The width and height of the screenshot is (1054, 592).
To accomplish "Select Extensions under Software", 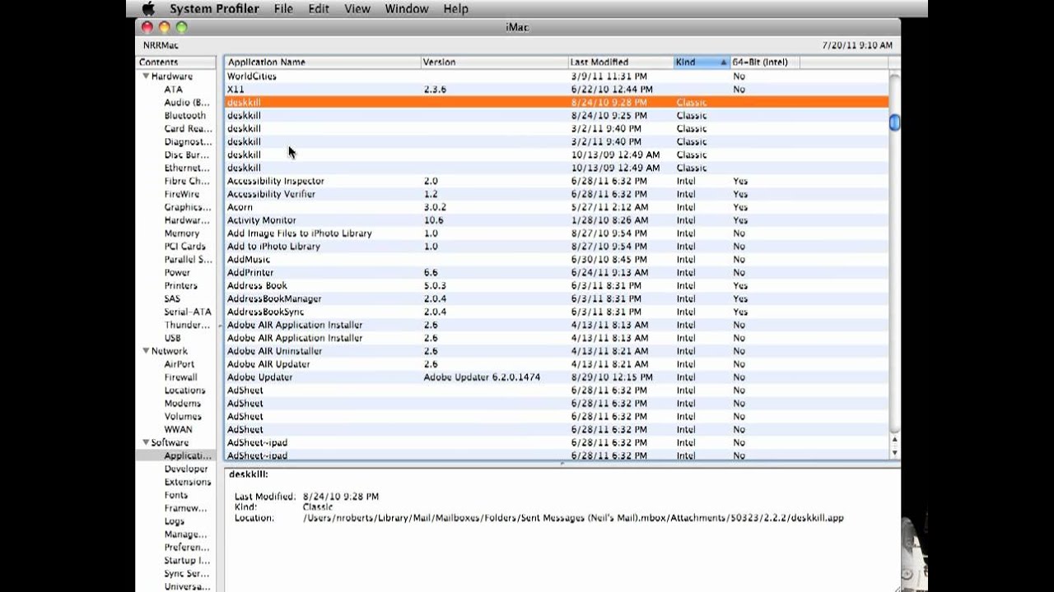I will pyautogui.click(x=187, y=482).
